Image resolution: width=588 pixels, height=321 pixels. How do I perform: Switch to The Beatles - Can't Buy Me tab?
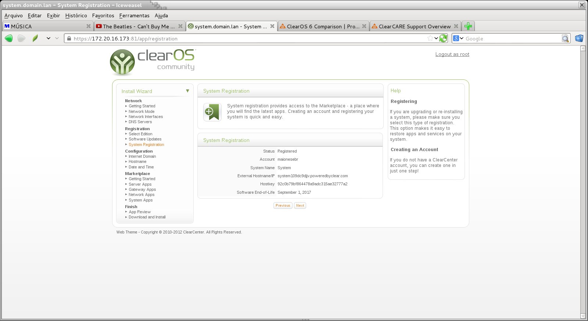pos(139,26)
